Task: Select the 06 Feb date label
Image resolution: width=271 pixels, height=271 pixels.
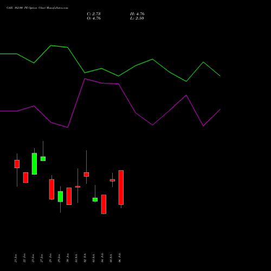Action: (120, 258)
